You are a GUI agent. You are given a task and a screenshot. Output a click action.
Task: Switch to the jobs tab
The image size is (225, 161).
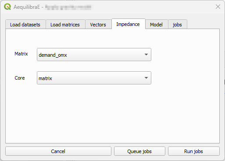pos(178,25)
